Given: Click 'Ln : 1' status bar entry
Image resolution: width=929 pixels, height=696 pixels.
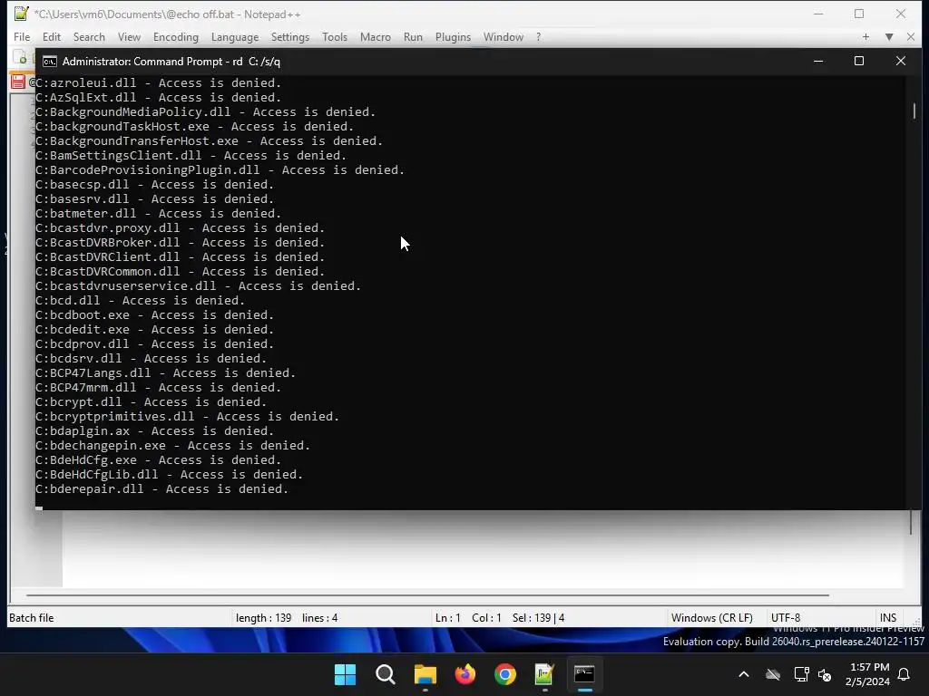Looking at the screenshot, I should [447, 617].
